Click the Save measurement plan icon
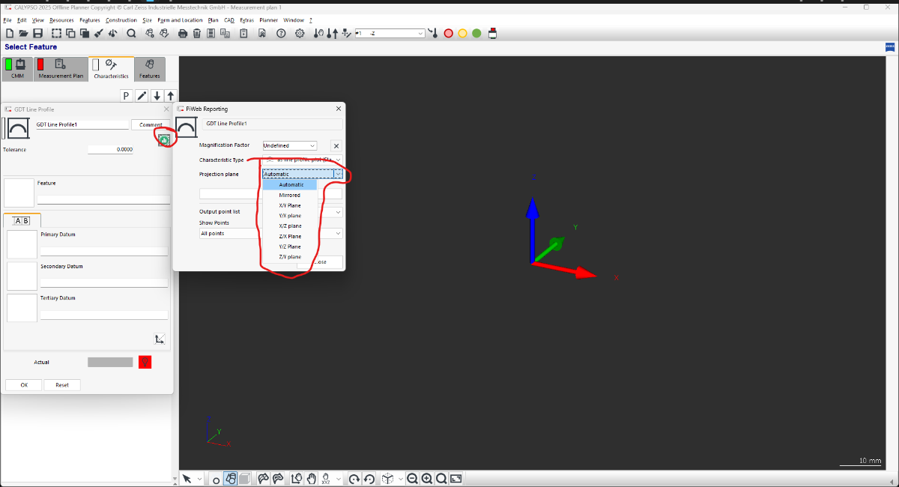 pos(37,34)
